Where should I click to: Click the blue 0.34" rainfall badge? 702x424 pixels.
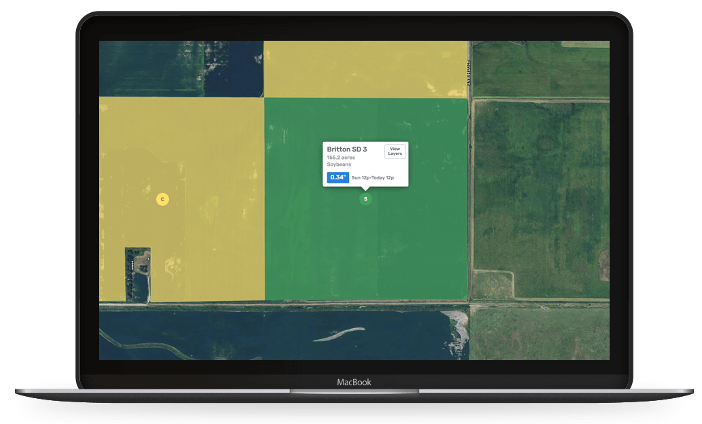click(x=337, y=177)
